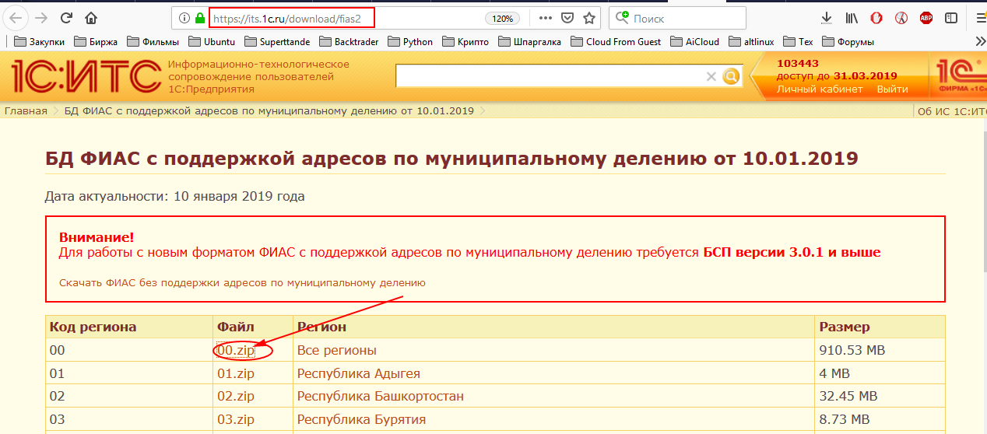Click the browser Поиск search field
Viewport: 987px width, 434px height.
[677, 18]
